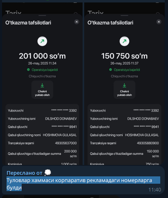Click the left sheet's drag handle bar

pyautogui.click(x=42, y=16)
